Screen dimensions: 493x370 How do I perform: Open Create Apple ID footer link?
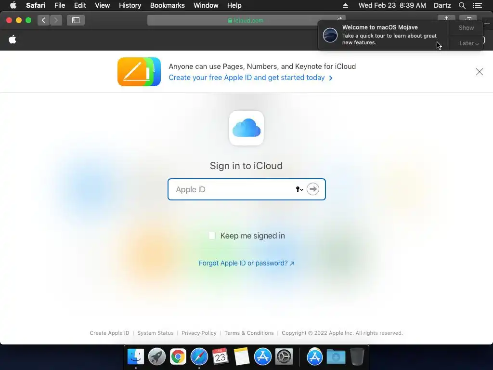coord(109,333)
